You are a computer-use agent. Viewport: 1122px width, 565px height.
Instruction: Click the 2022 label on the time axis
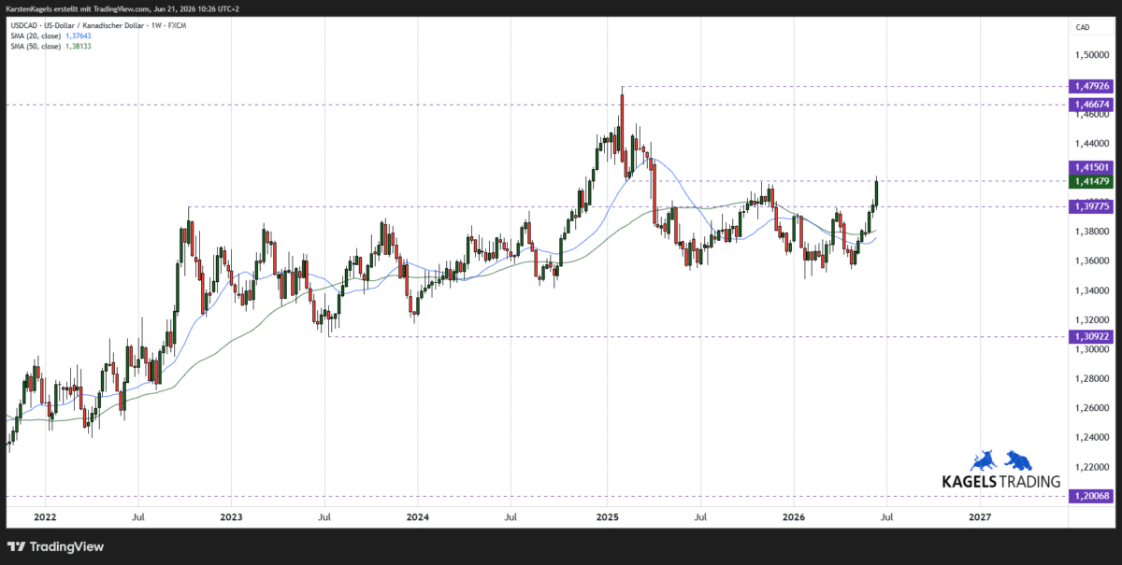coord(45,516)
